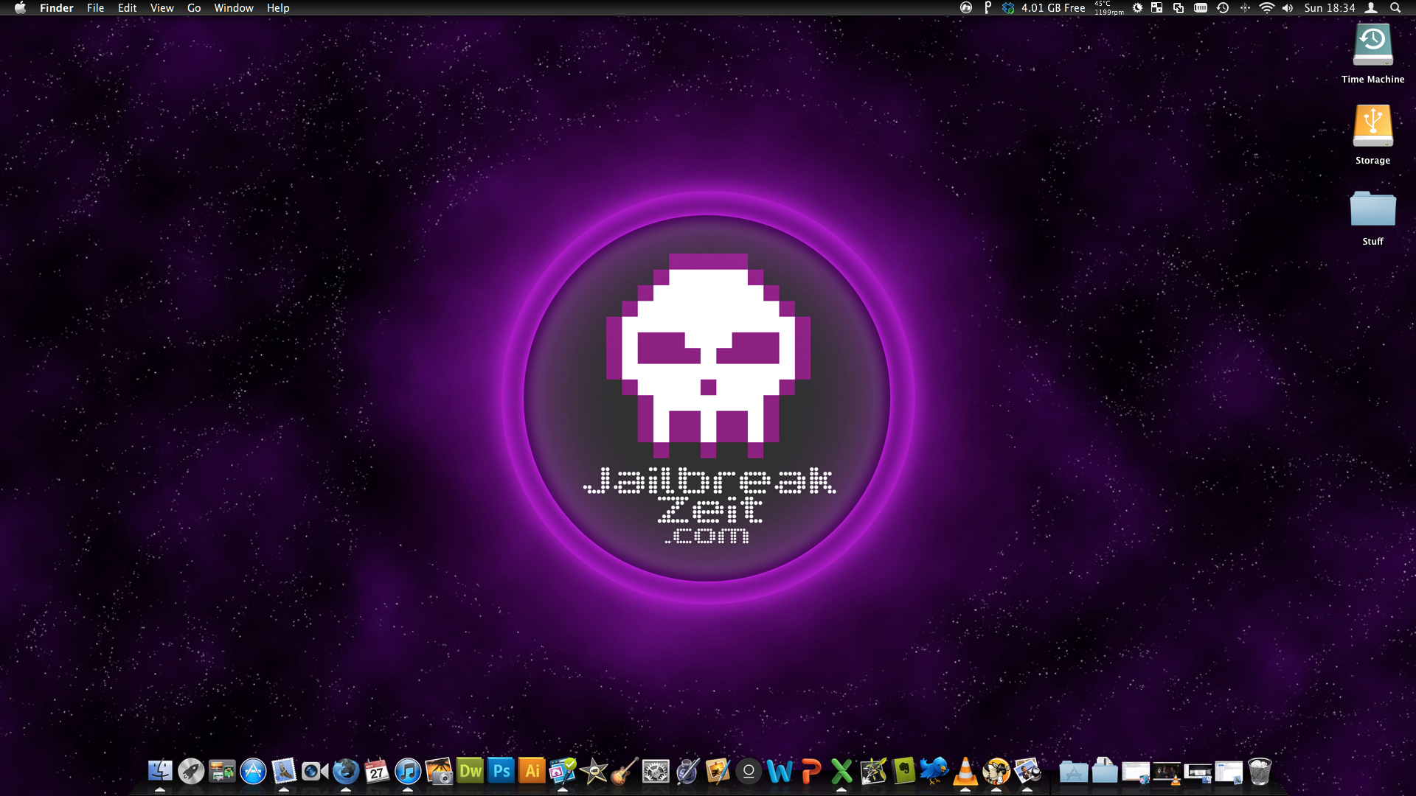The width and height of the screenshot is (1416, 796).
Task: Open Mission Control in the dock
Action: (222, 772)
